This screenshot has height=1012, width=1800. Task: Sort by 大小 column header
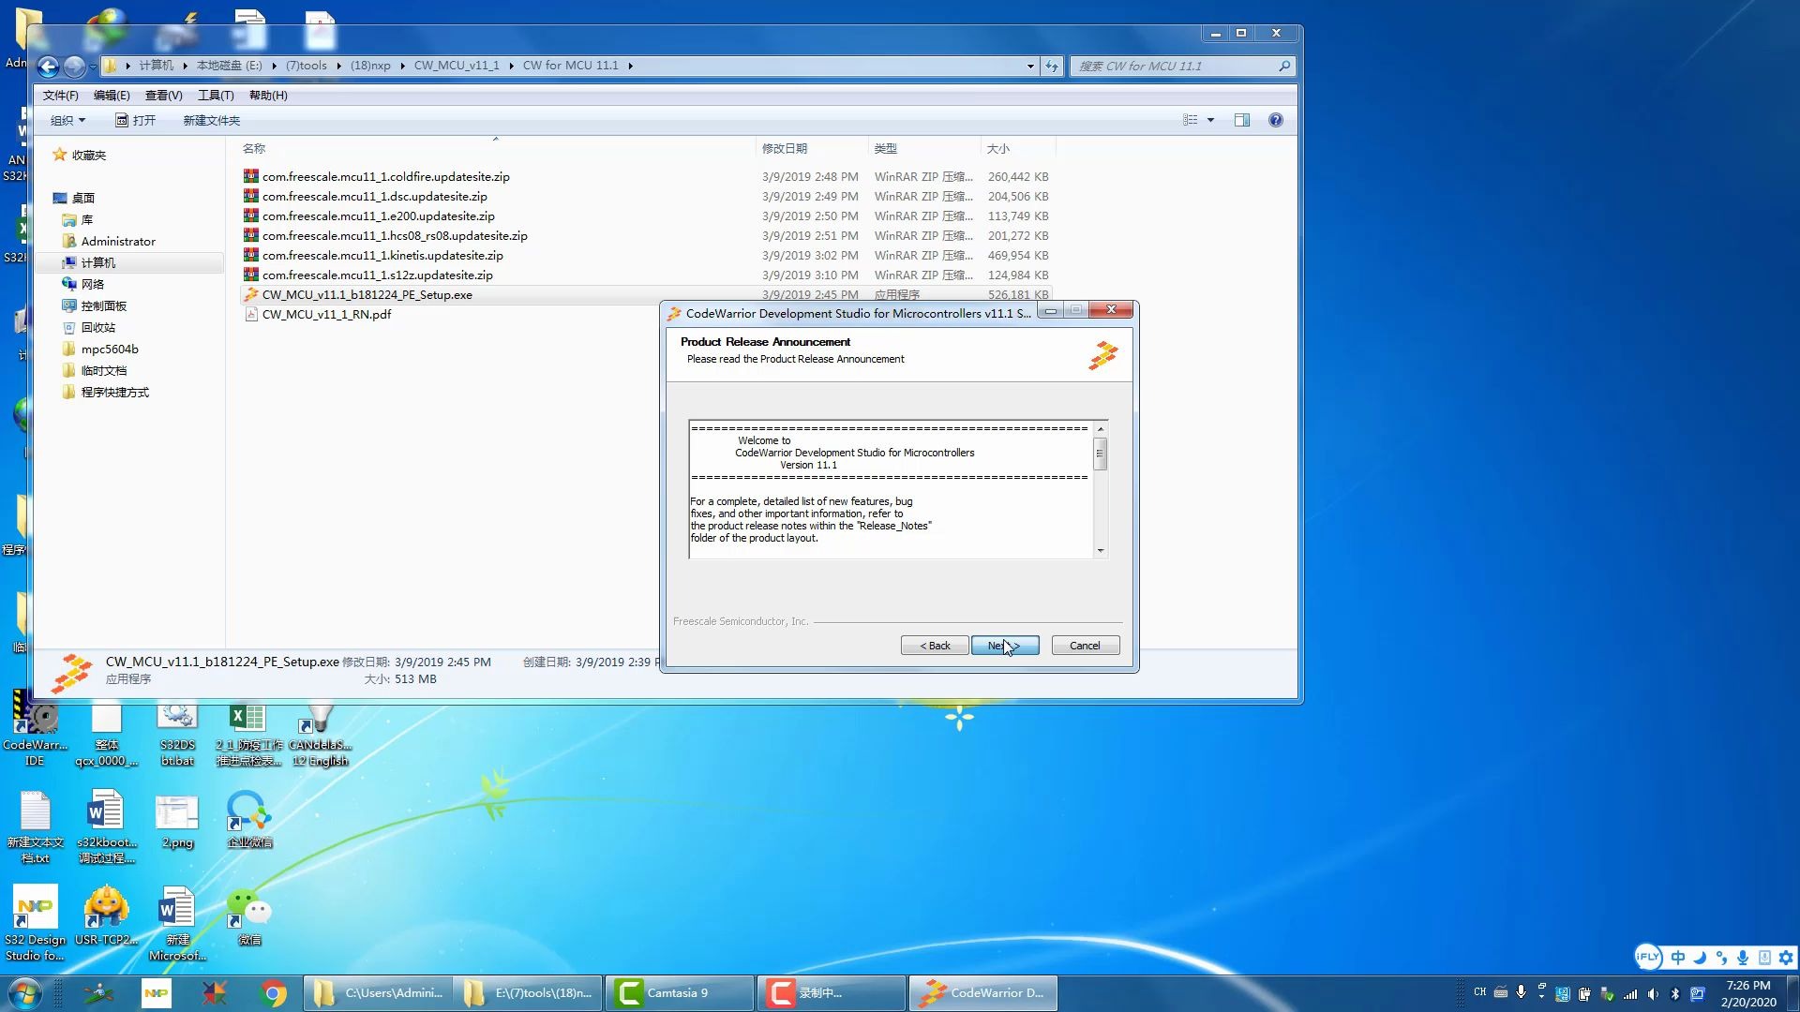(998, 148)
